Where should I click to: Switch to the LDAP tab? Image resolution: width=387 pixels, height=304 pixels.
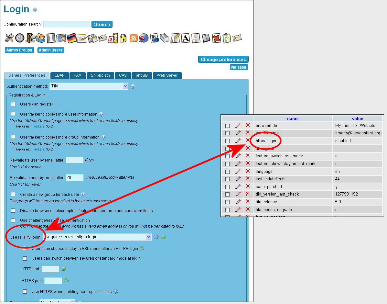[59, 75]
